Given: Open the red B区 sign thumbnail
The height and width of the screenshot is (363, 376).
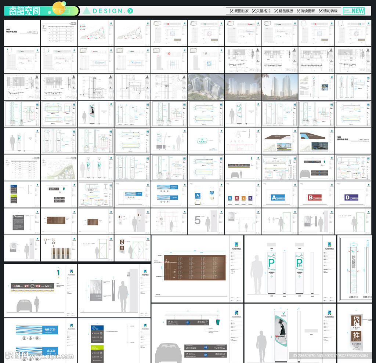Looking at the screenshot, I should coord(316,195).
